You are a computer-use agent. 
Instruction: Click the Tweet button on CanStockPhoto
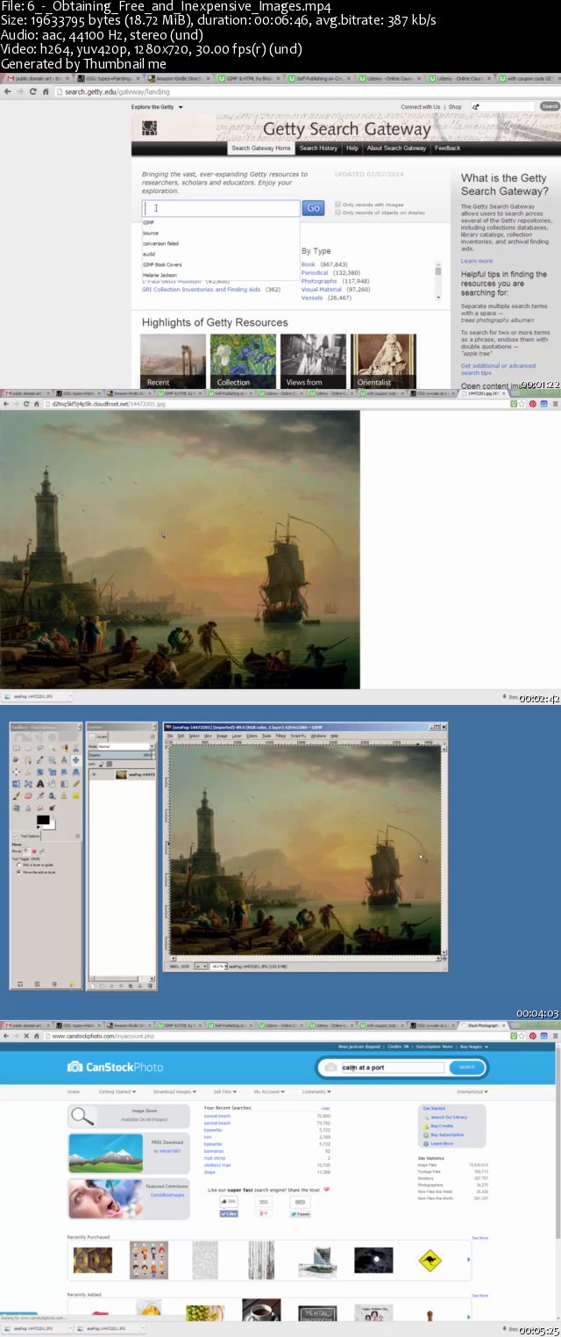[301, 1213]
